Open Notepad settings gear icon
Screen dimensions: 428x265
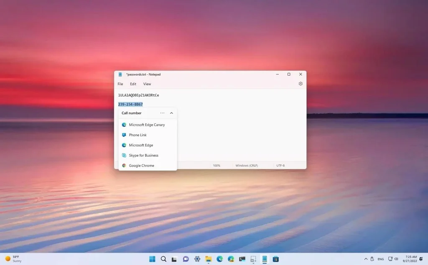[x=301, y=84]
